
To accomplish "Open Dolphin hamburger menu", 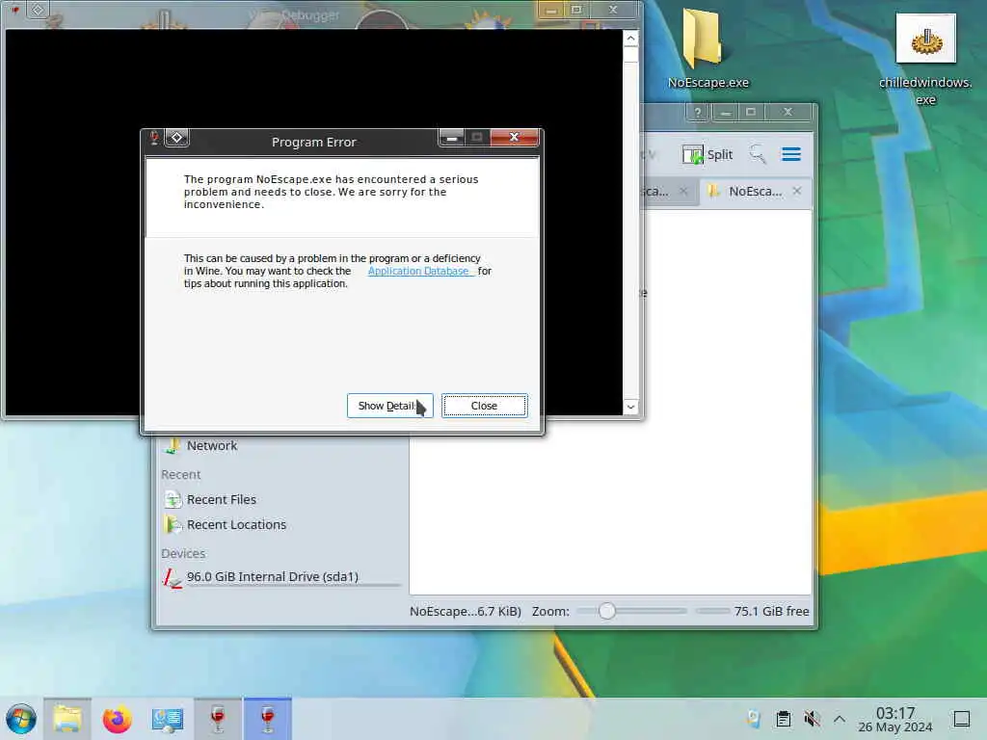I will [791, 155].
